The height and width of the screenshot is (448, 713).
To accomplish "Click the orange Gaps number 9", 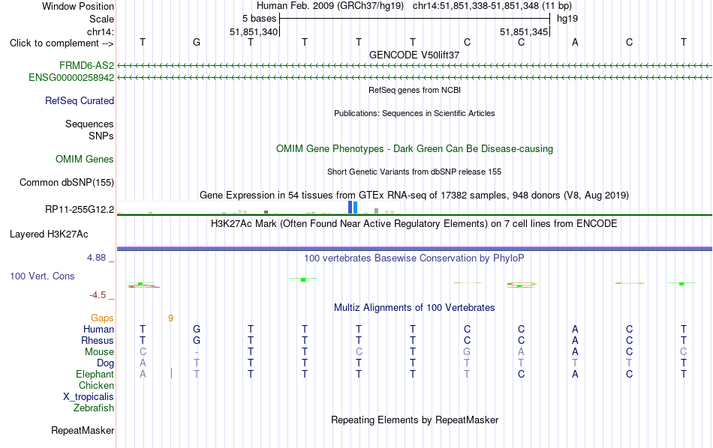I will [x=170, y=318].
